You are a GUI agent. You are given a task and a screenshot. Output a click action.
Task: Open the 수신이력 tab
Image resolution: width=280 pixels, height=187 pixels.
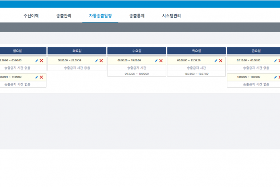coord(31,16)
